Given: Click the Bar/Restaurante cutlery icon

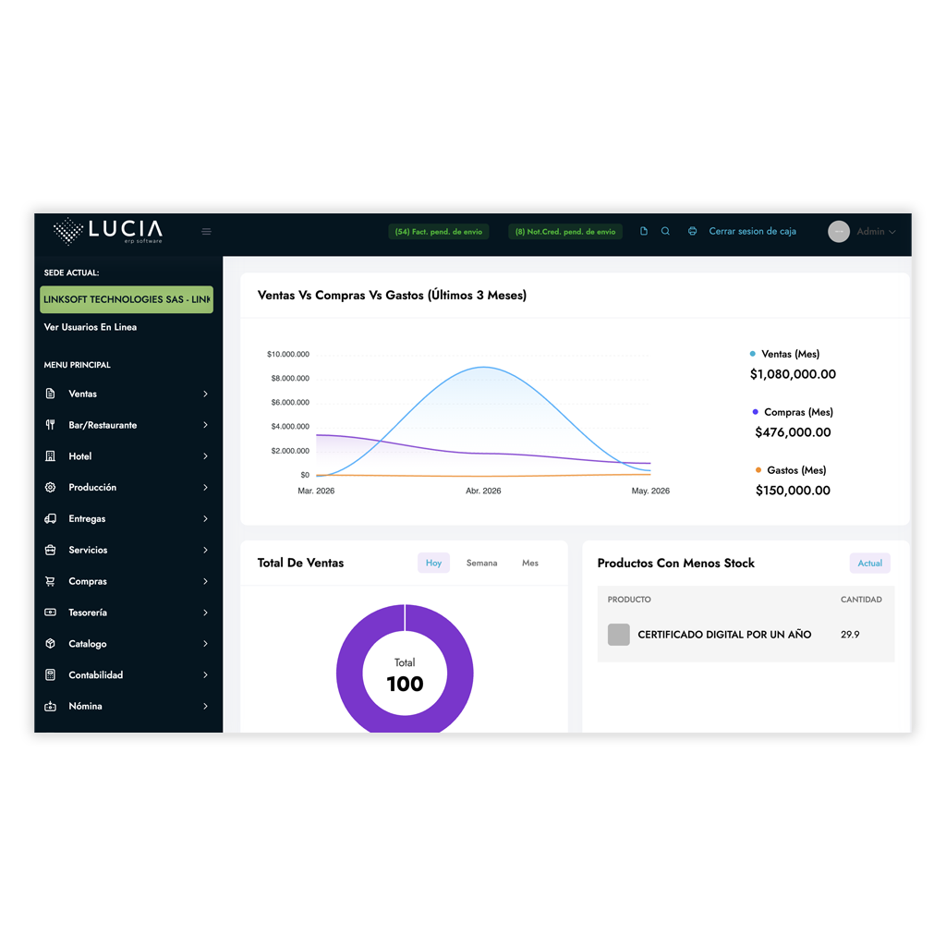Looking at the screenshot, I should [51, 425].
